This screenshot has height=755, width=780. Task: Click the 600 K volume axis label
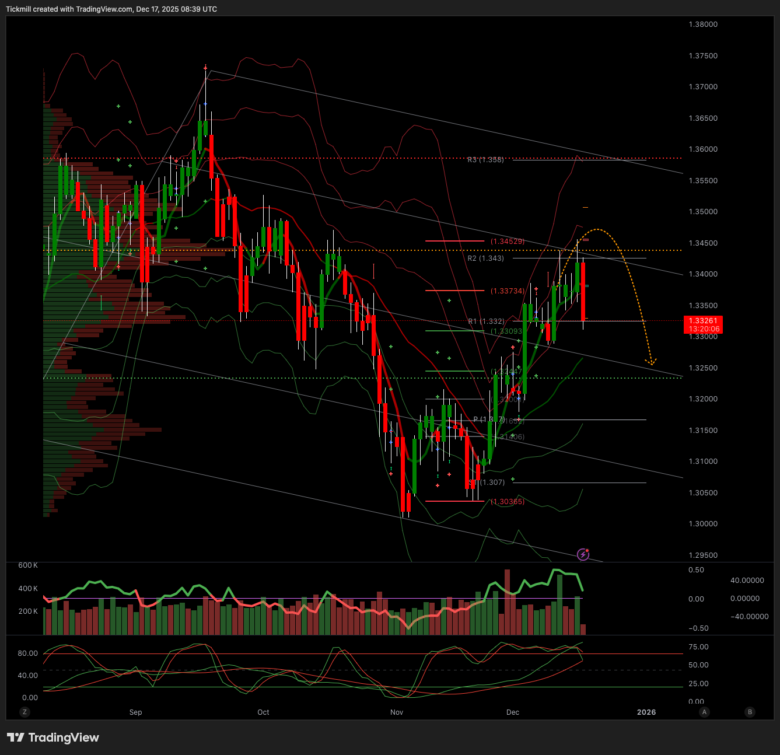28,565
